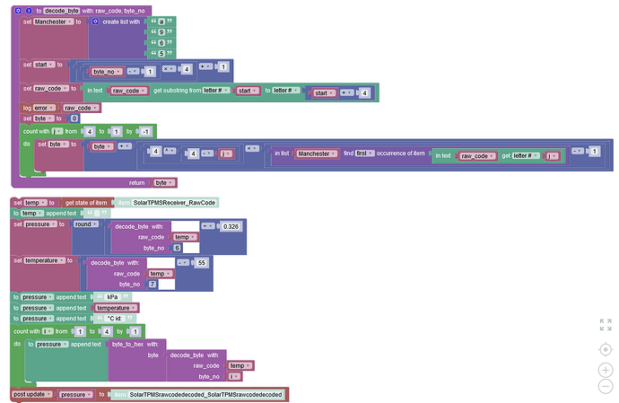Open the temp dropdown in to temp append text
Viewport: 619px width, 403px height.
(32, 214)
